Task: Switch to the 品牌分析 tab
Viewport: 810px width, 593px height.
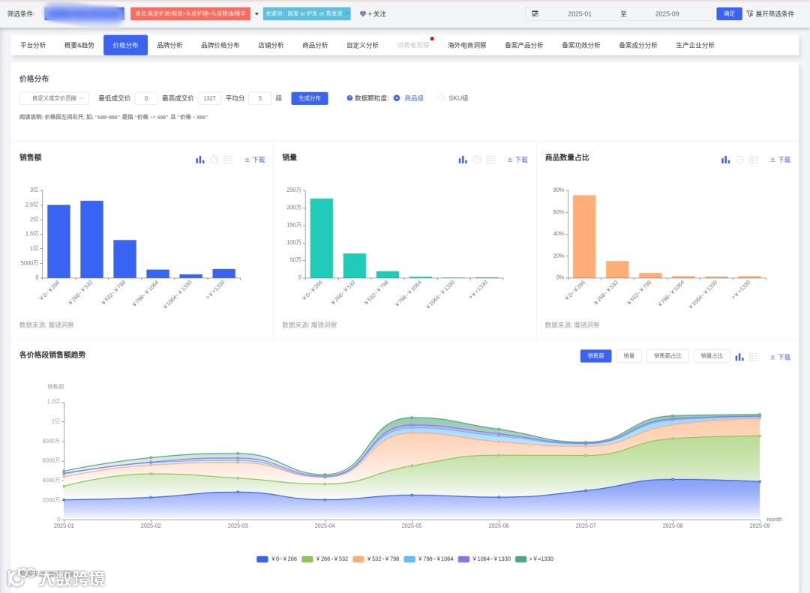Action: click(x=170, y=46)
